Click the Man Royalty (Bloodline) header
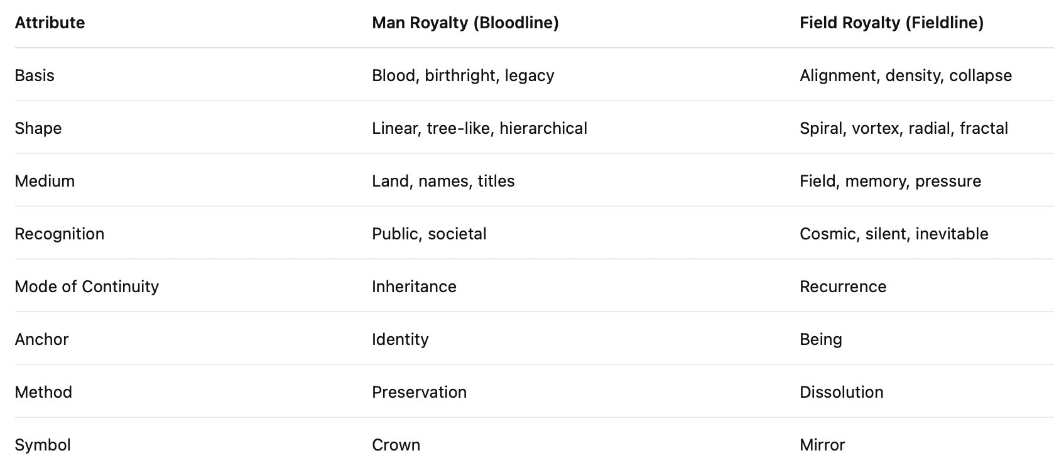 [465, 23]
